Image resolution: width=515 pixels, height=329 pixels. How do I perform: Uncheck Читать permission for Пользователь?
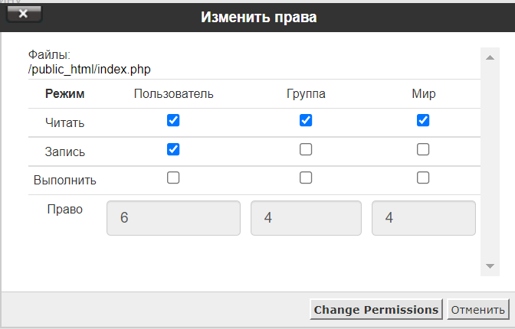tap(173, 121)
